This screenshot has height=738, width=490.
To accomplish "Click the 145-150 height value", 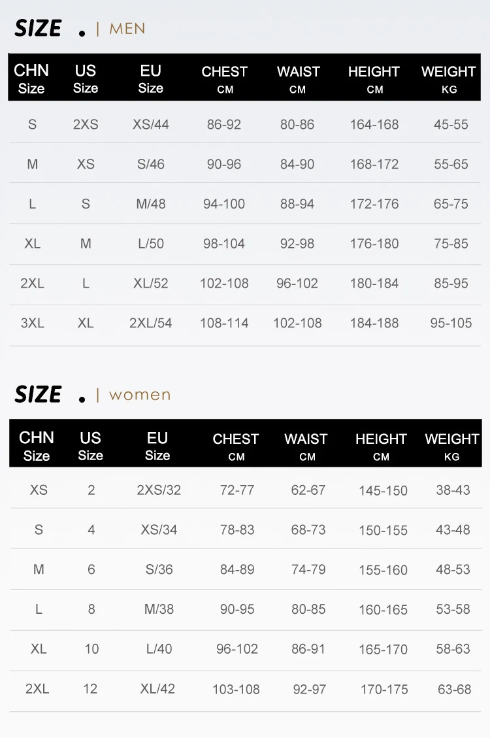I will pyautogui.click(x=383, y=490).
